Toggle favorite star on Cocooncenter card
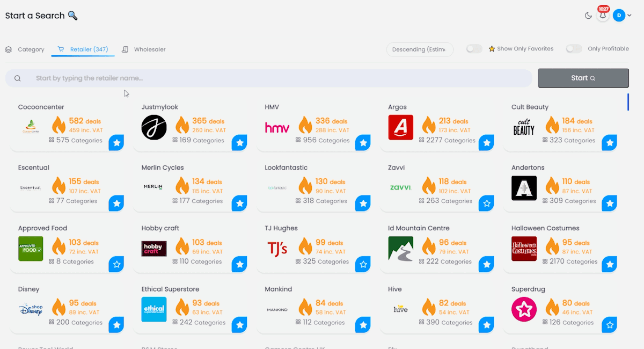The height and width of the screenshot is (349, 644). point(116,143)
